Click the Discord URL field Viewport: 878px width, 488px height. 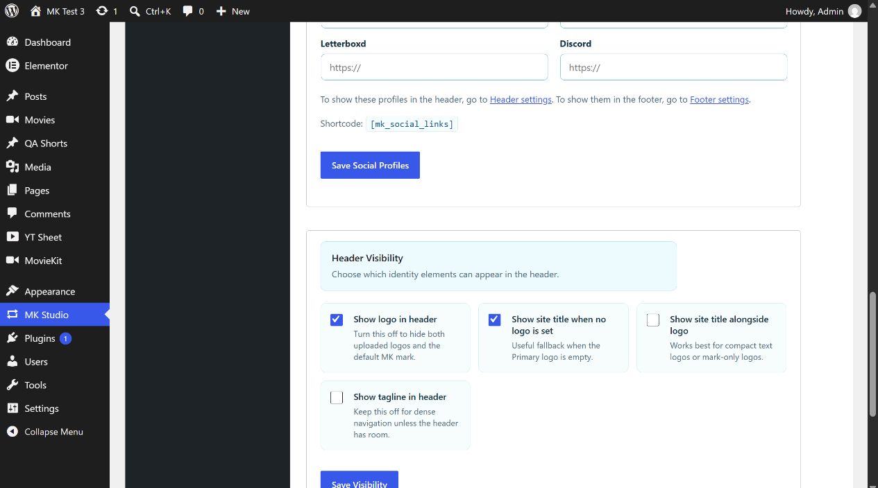click(x=673, y=67)
